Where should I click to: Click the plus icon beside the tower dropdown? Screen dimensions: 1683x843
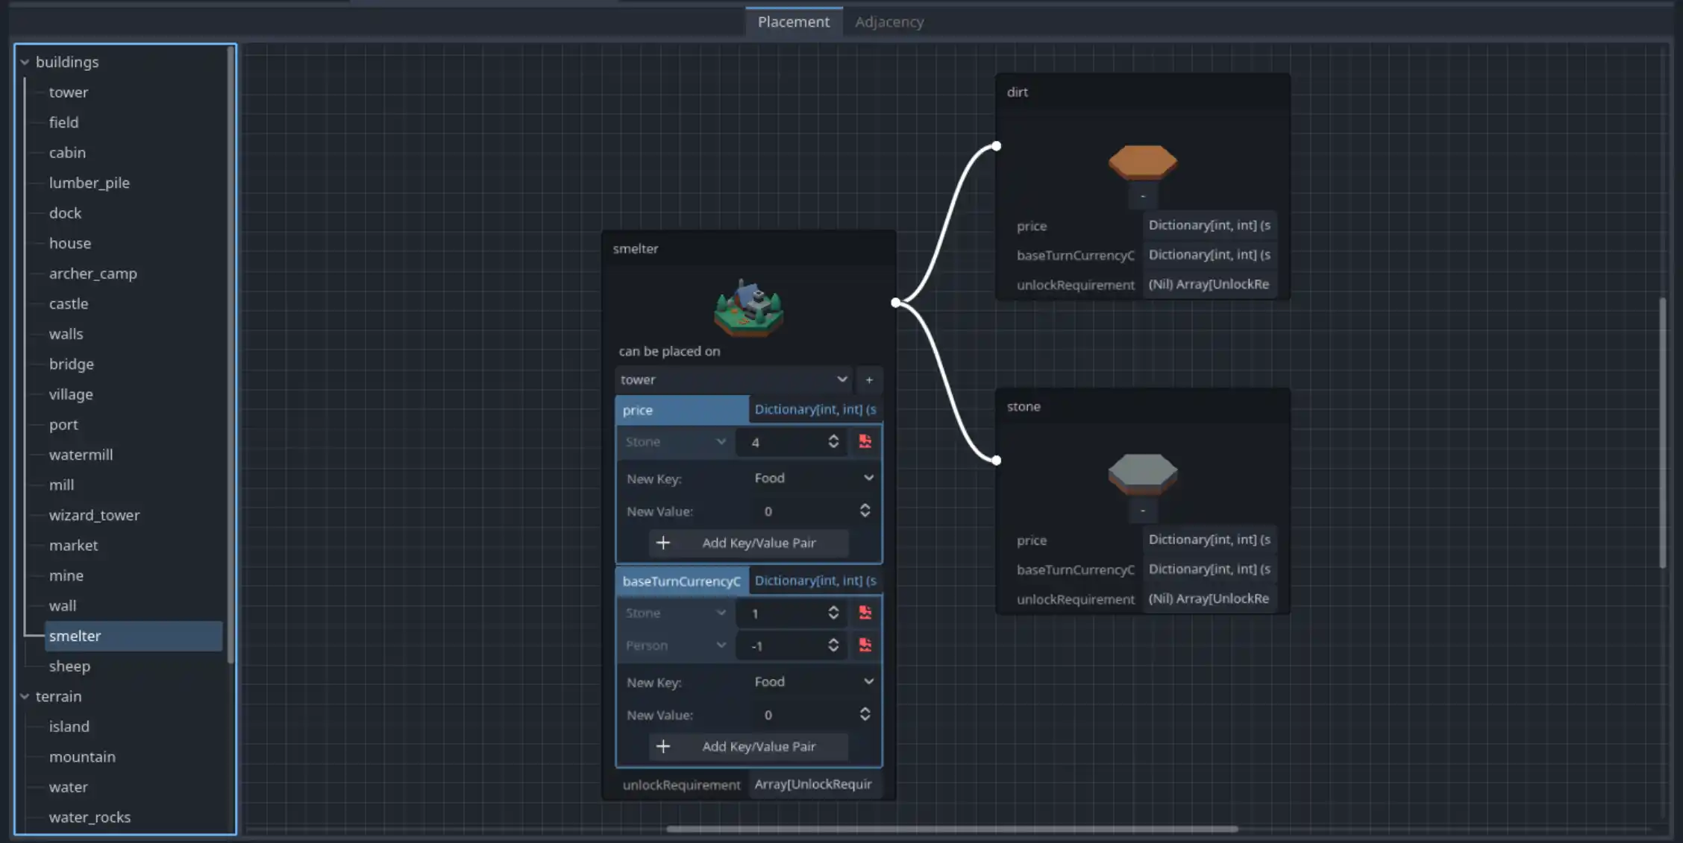coord(868,380)
